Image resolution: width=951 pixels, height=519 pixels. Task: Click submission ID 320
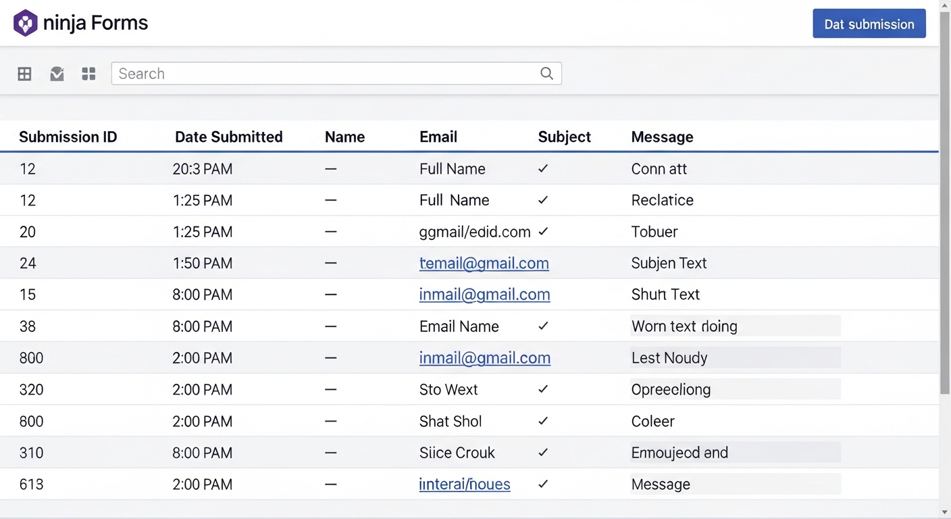pyautogui.click(x=31, y=389)
